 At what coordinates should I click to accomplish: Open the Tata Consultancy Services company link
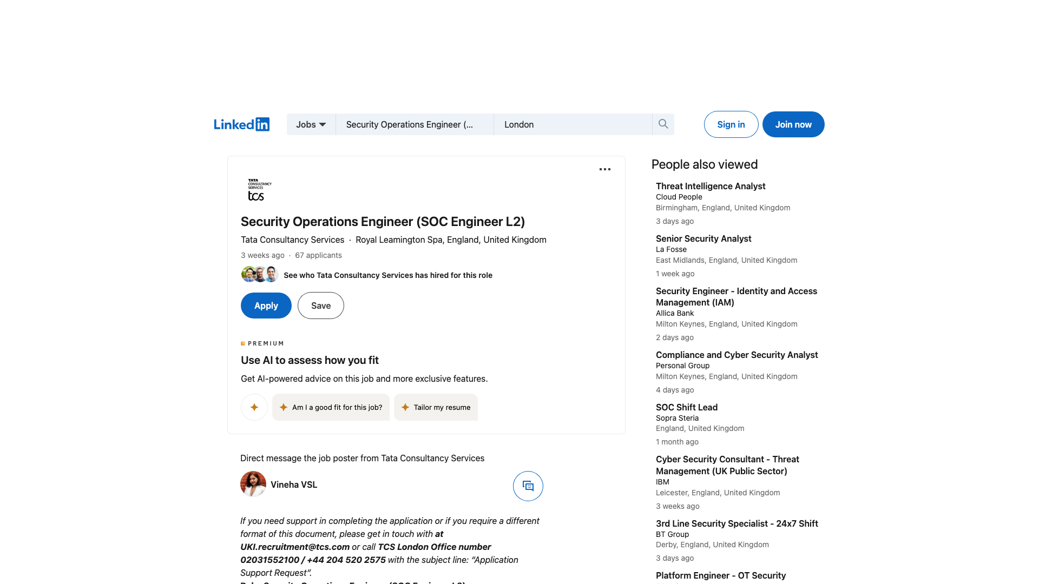point(292,240)
